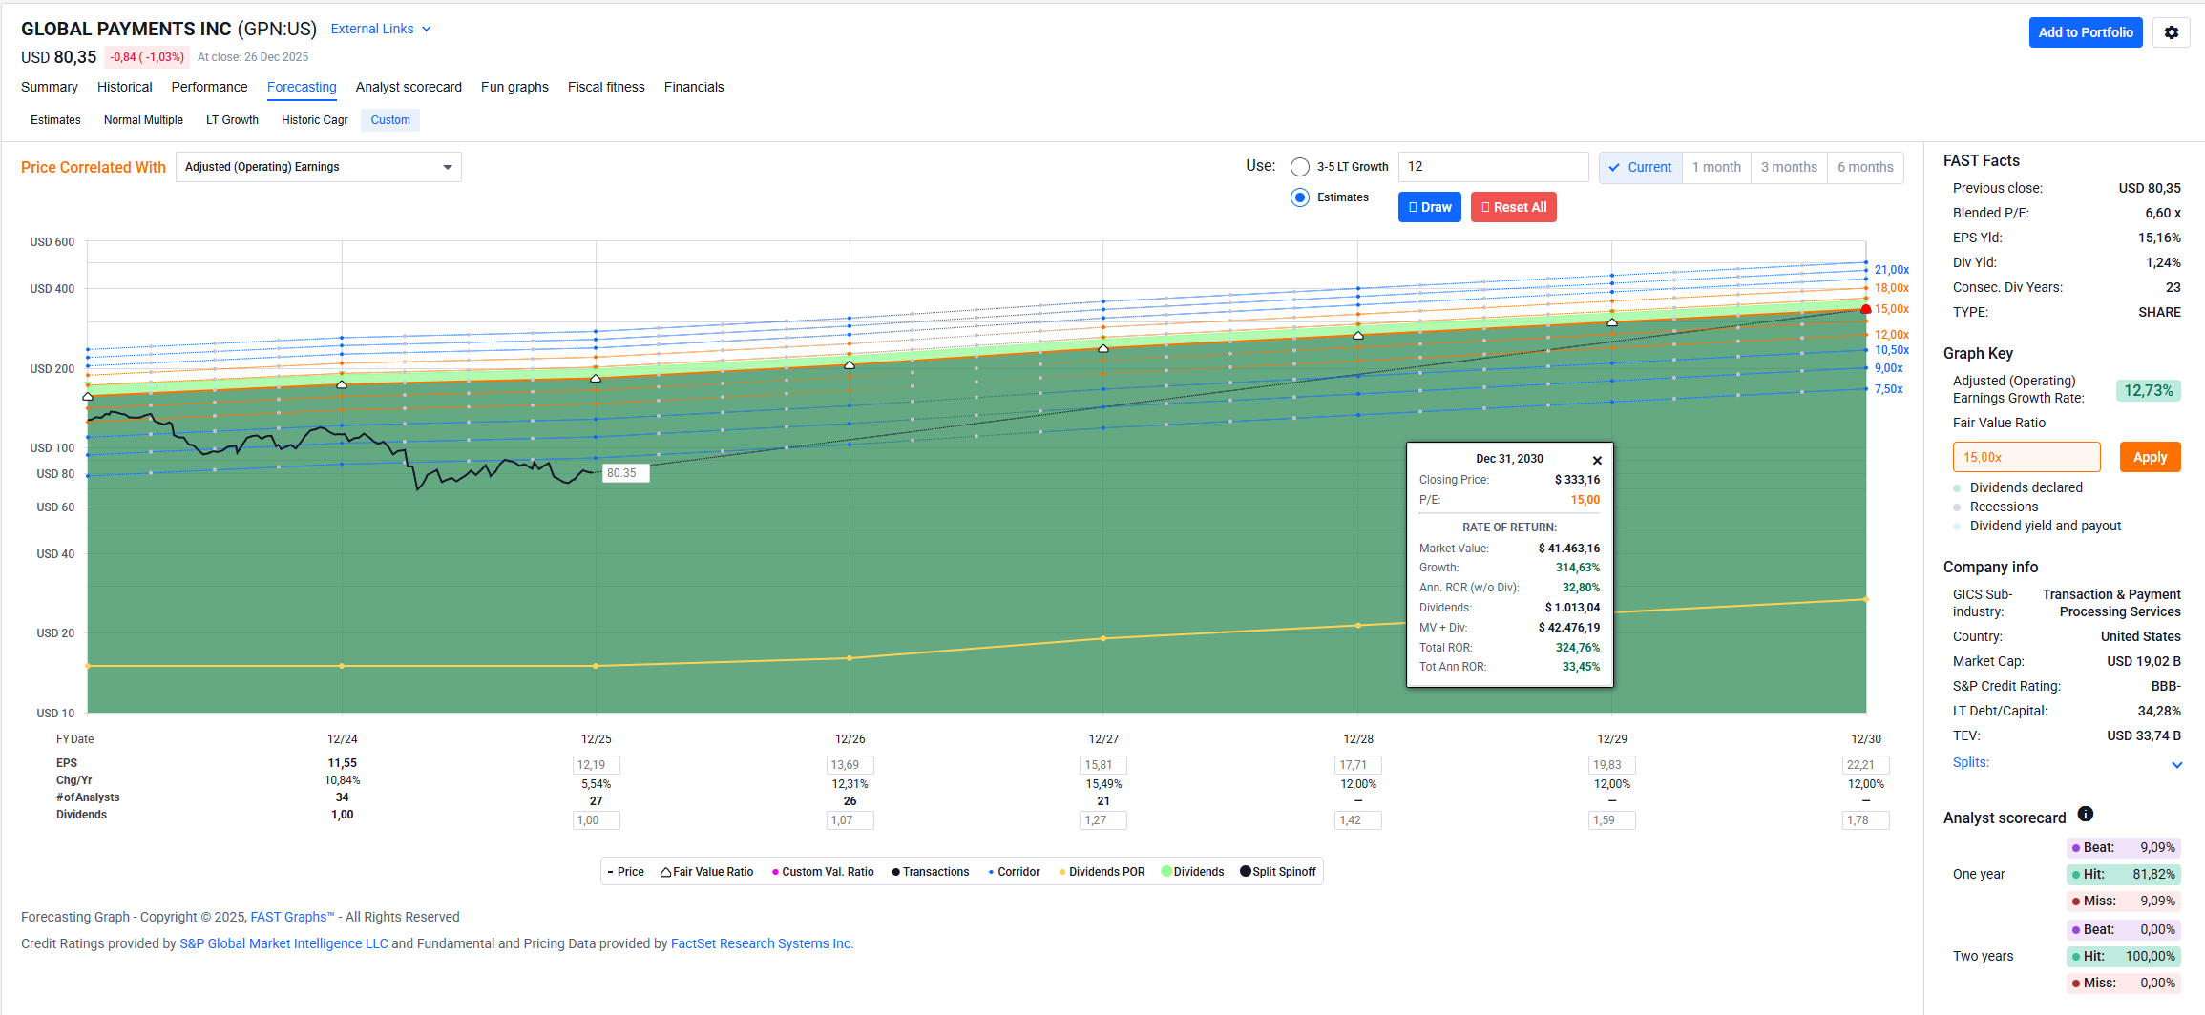The height and width of the screenshot is (1015, 2205).
Task: Switch to the Fiscal fitness tab
Action: tap(606, 87)
